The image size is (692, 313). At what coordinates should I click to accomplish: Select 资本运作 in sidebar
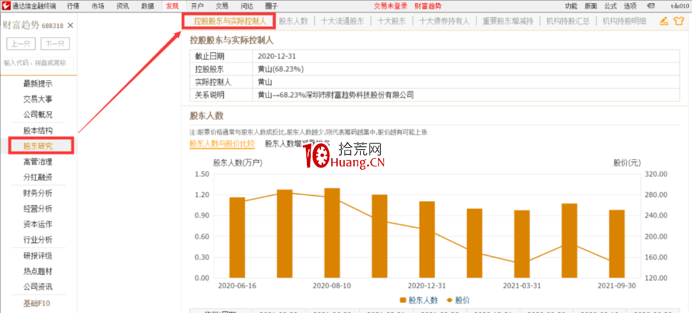coord(38,224)
